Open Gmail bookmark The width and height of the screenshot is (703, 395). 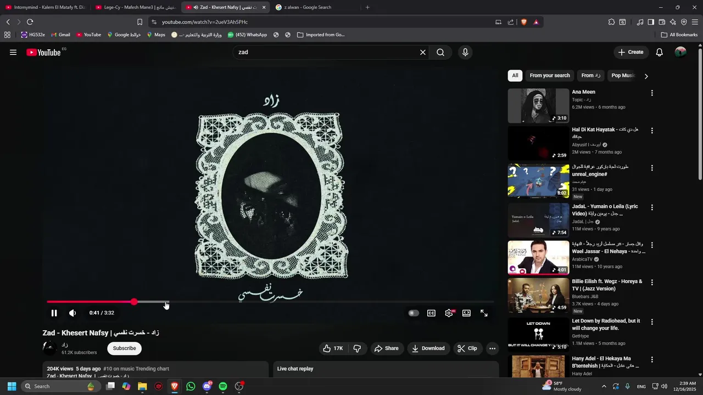click(60, 35)
